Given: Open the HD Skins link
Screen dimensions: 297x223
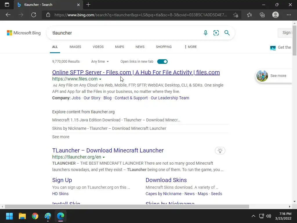Looking at the screenshot, I should pos(60,194).
